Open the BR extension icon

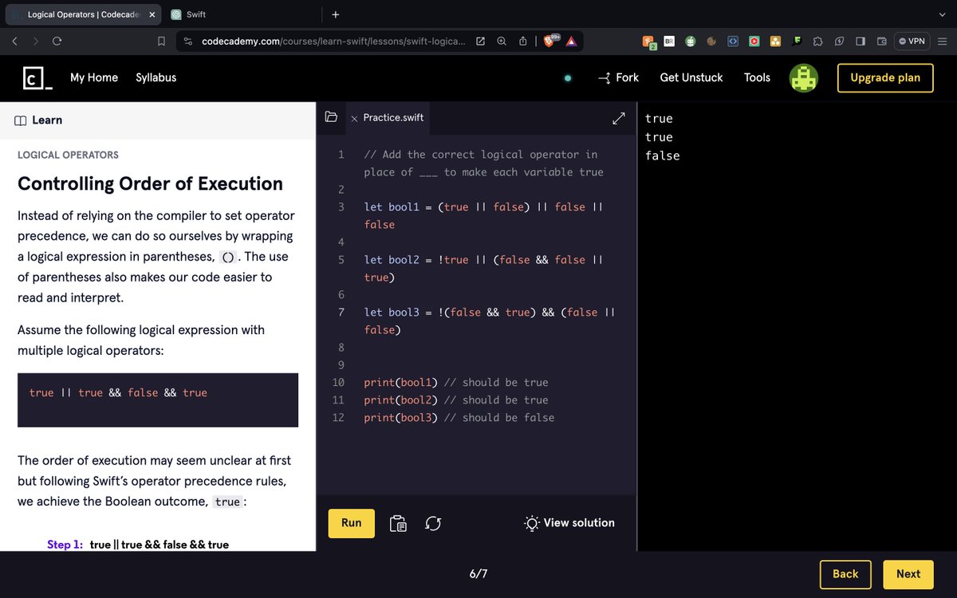point(669,41)
